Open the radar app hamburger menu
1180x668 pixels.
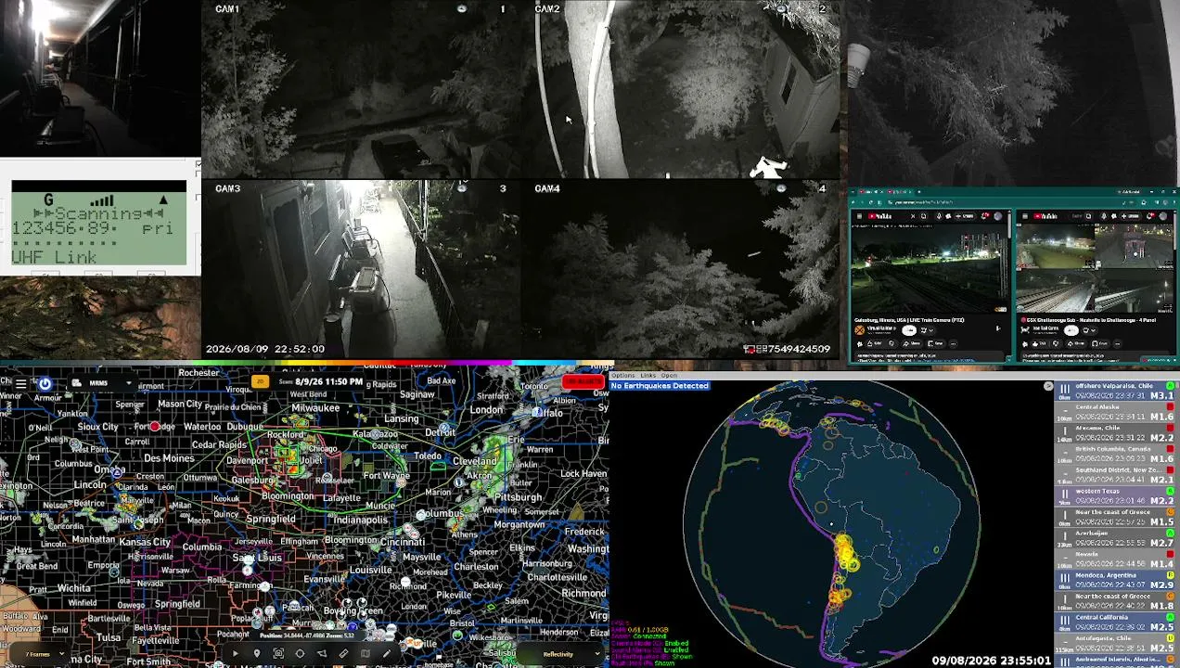point(20,383)
